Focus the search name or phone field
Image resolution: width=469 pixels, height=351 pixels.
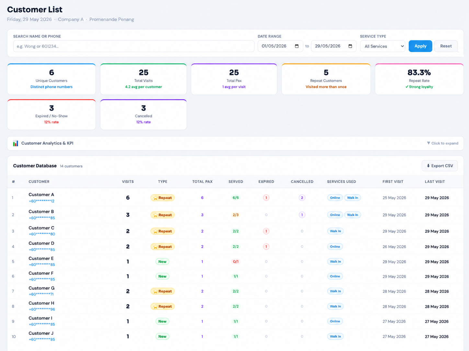pos(133,46)
